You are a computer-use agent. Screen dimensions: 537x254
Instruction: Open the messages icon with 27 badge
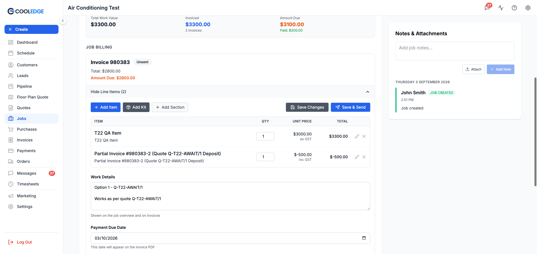(487, 8)
